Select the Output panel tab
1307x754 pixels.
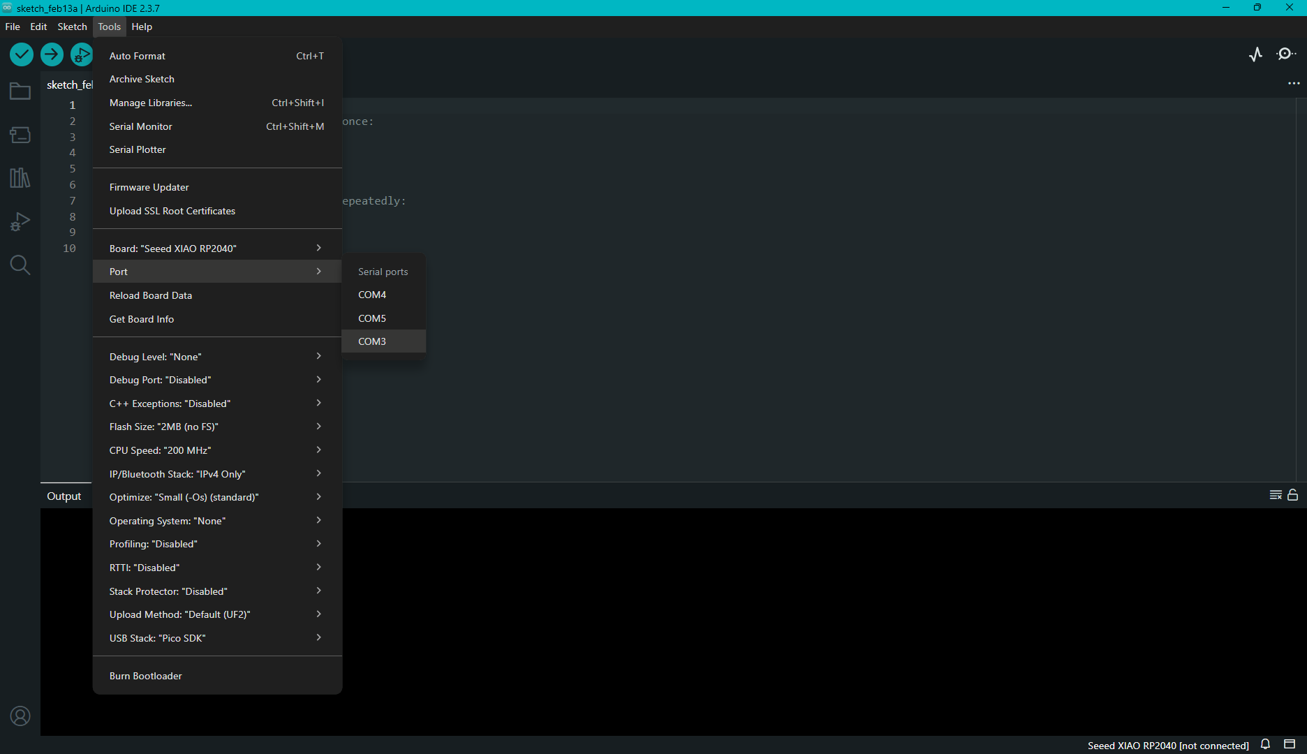click(x=64, y=496)
